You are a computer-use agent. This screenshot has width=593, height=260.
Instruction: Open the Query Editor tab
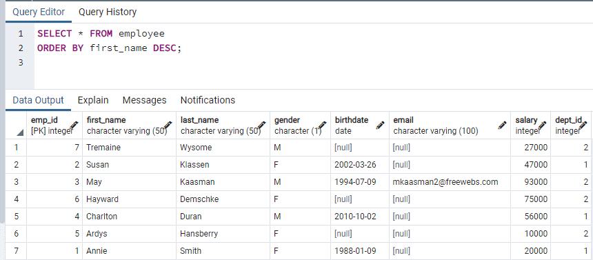click(x=39, y=12)
